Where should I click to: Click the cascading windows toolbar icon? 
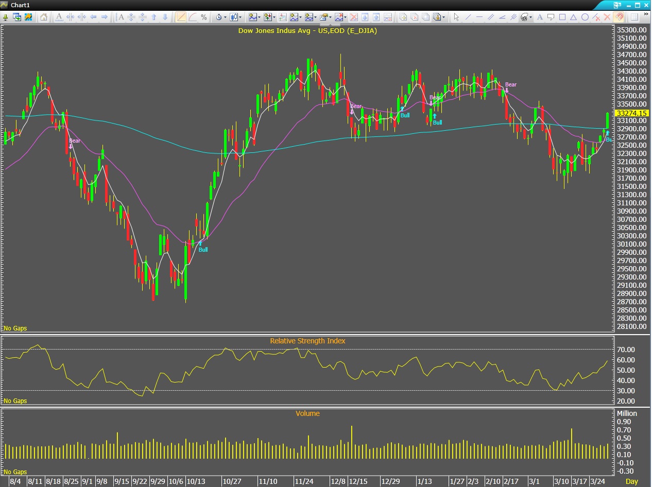coord(17,17)
